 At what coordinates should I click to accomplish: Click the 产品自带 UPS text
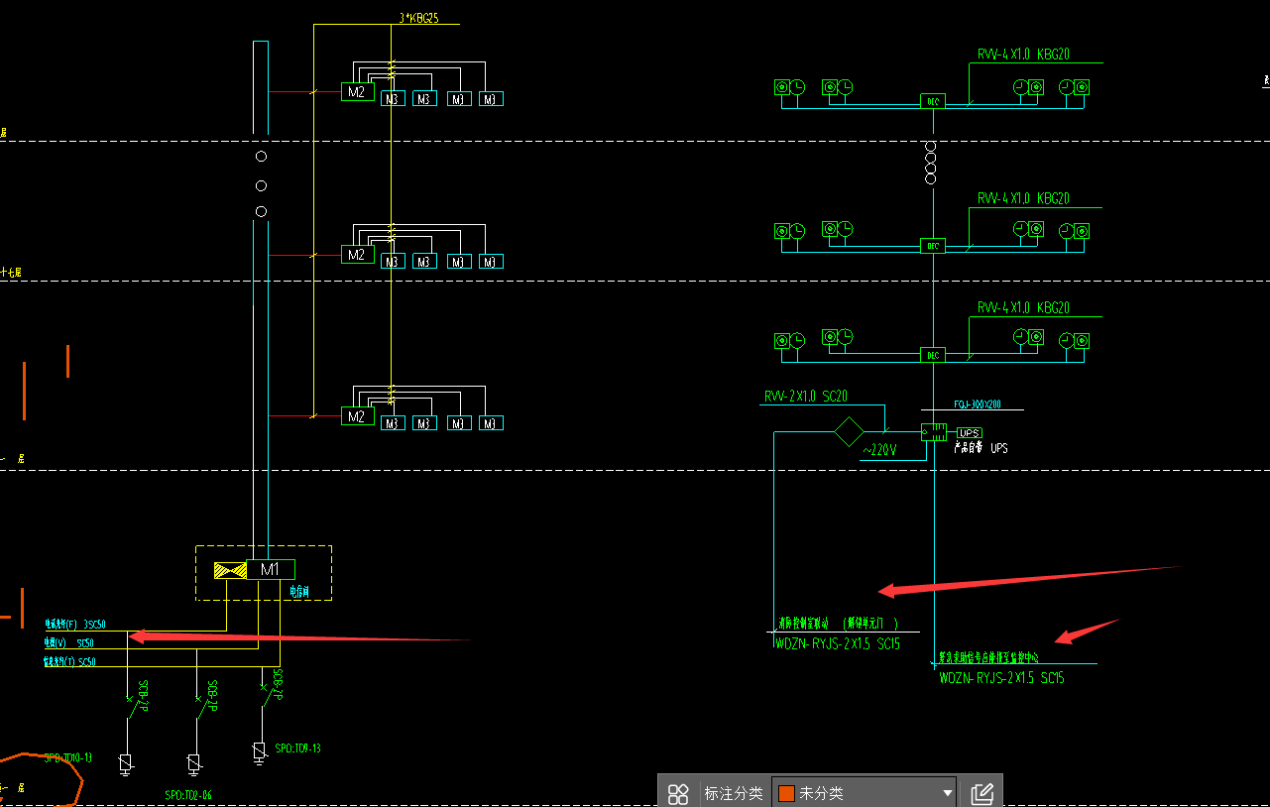981,448
